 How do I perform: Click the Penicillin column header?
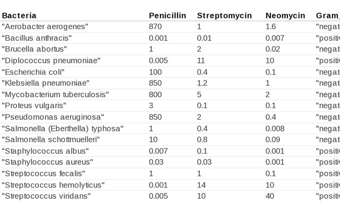(167, 15)
